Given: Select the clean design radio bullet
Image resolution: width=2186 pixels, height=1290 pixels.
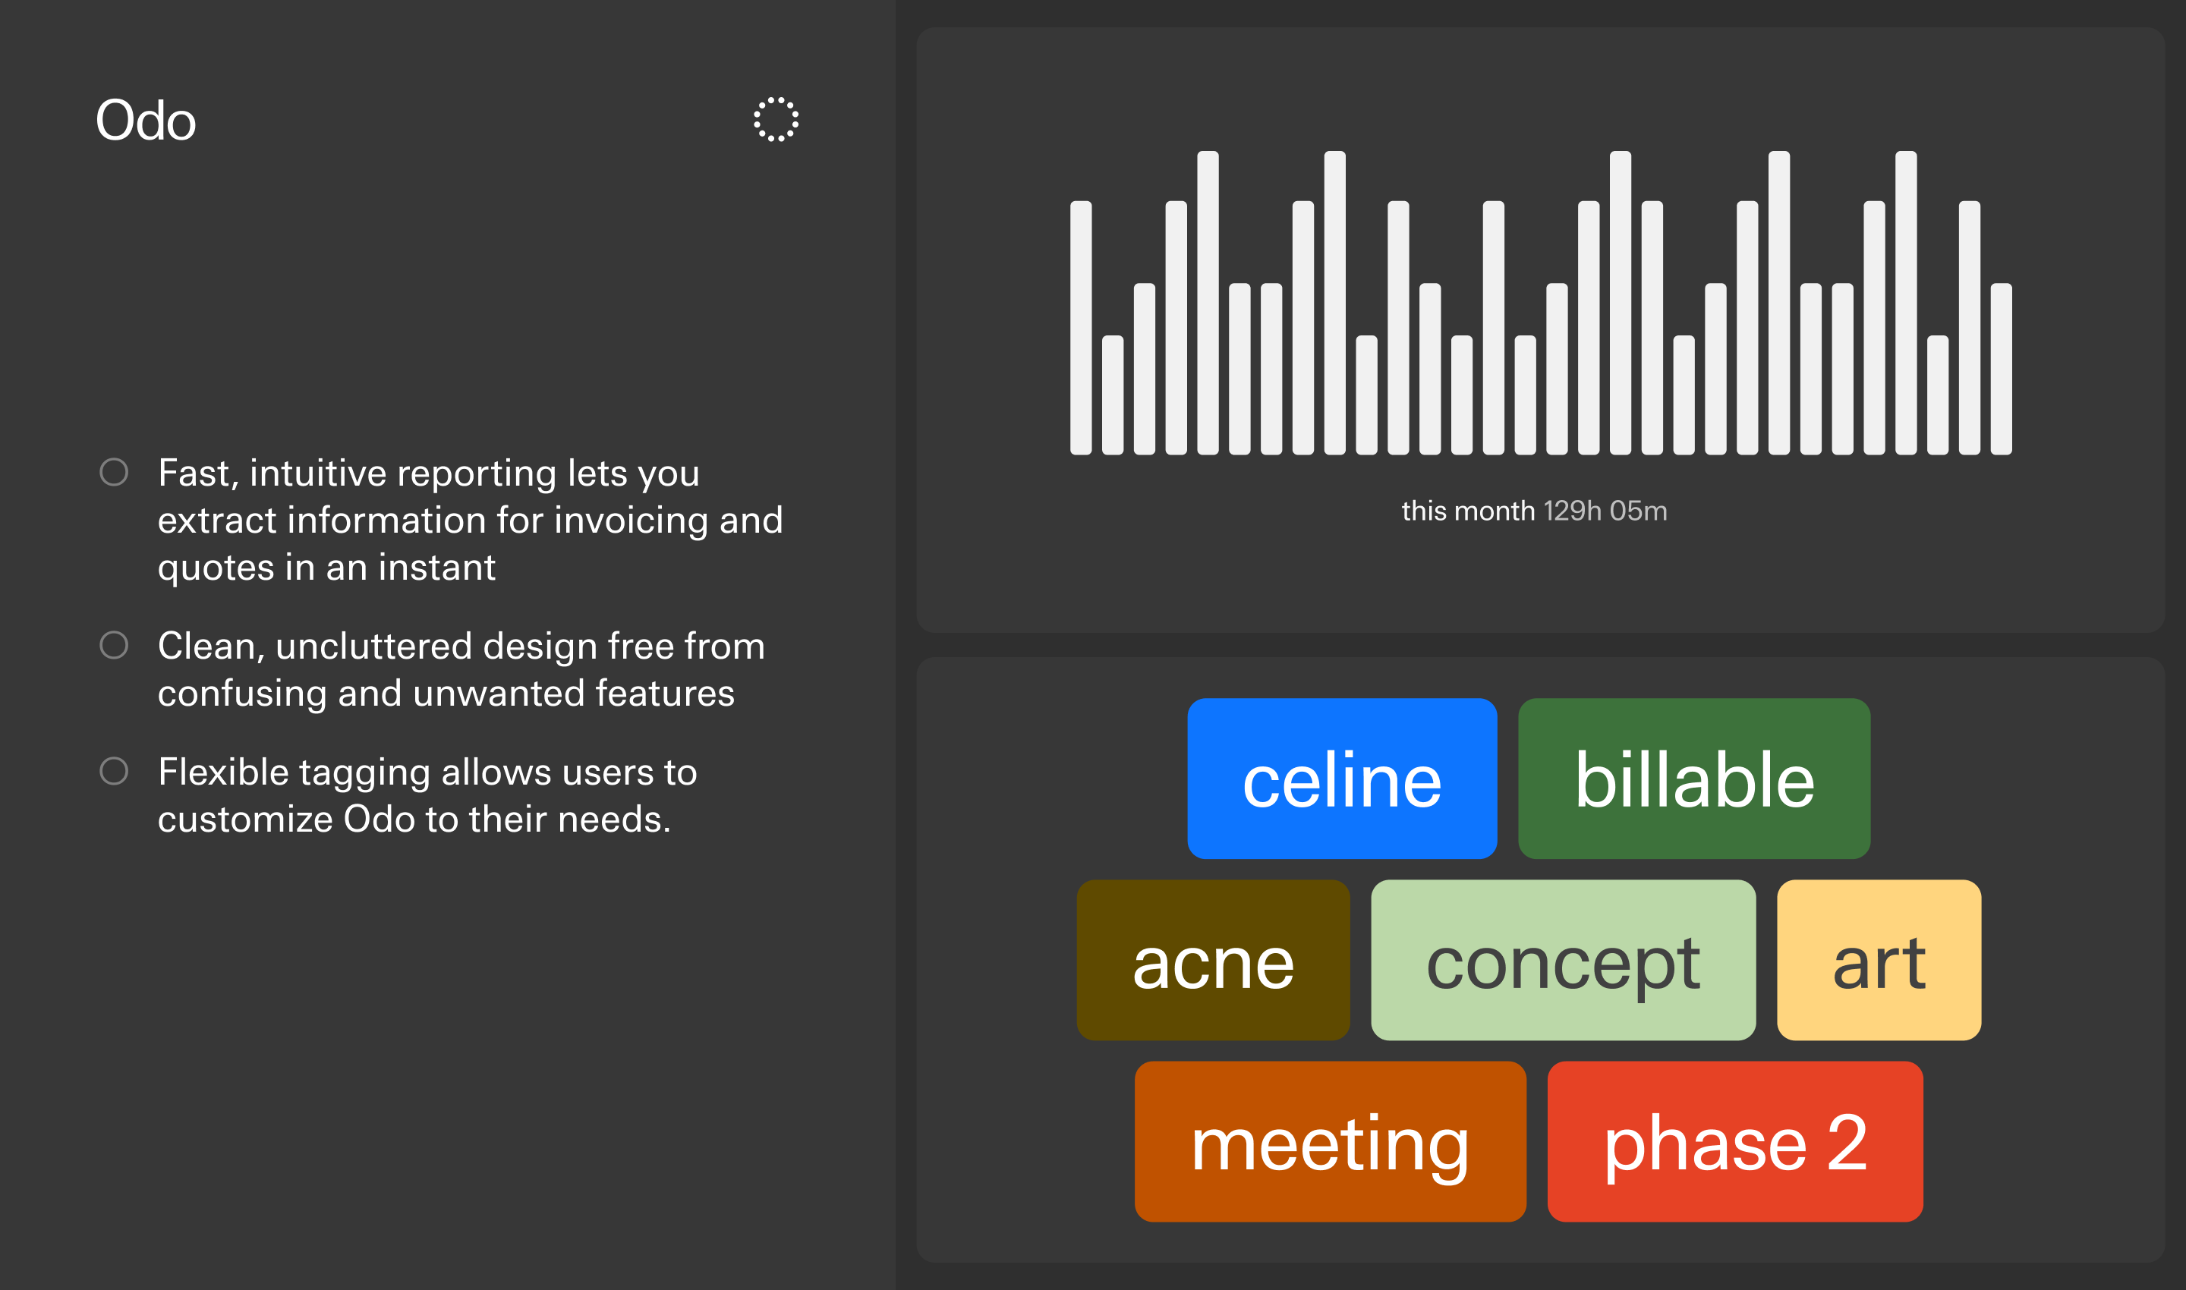Looking at the screenshot, I should tap(114, 645).
